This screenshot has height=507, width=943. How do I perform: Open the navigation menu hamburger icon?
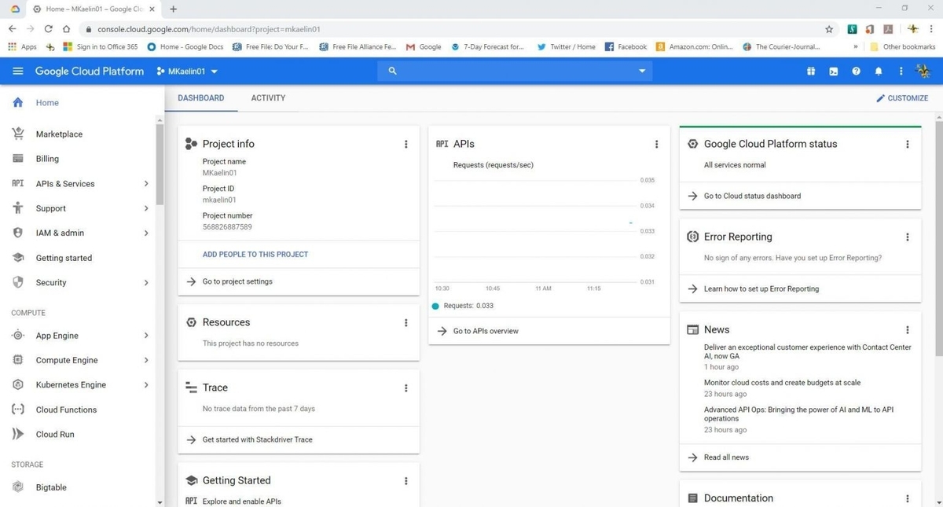coord(17,71)
